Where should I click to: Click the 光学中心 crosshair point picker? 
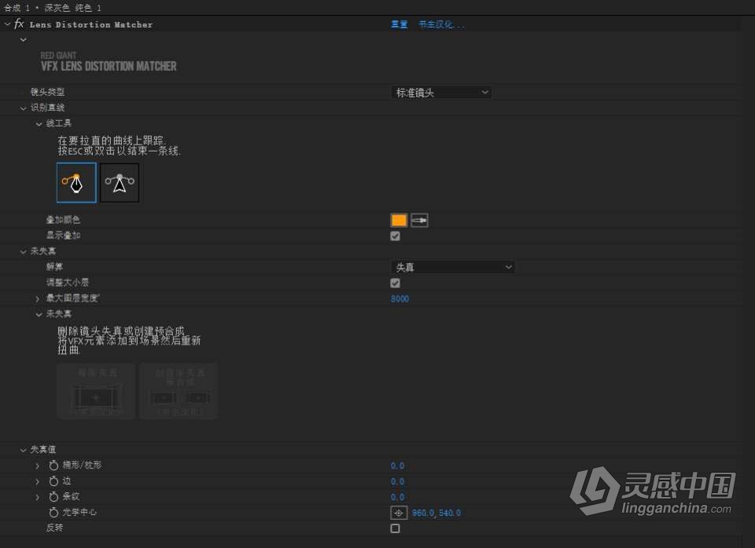399,513
